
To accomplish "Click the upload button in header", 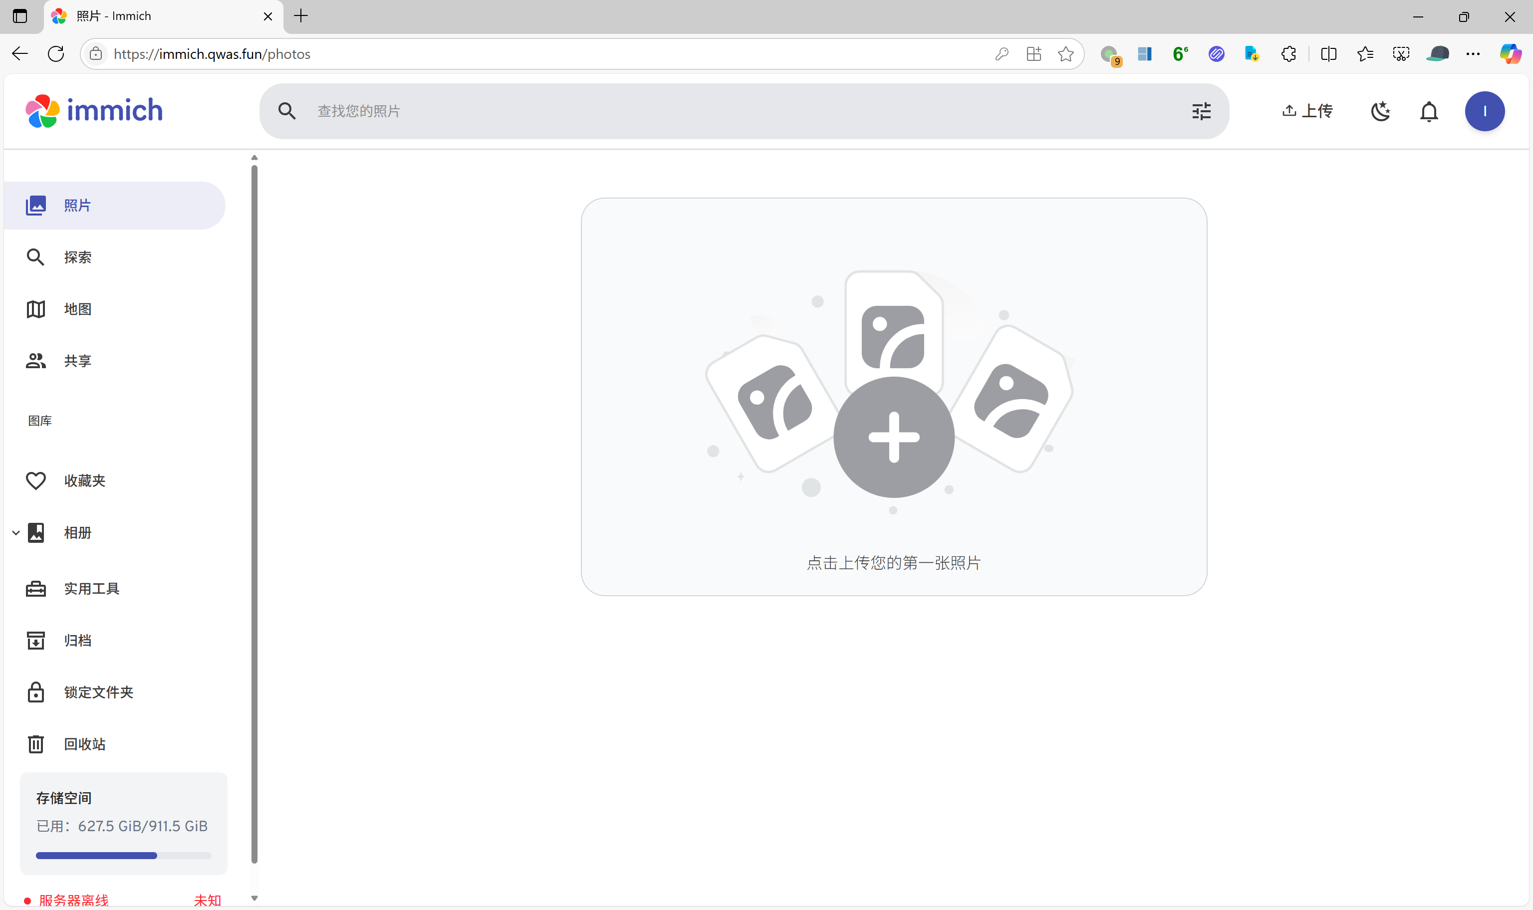I will 1307,112.
